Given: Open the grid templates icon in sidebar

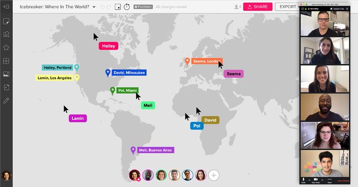Looking at the screenshot, I should (x=6, y=61).
